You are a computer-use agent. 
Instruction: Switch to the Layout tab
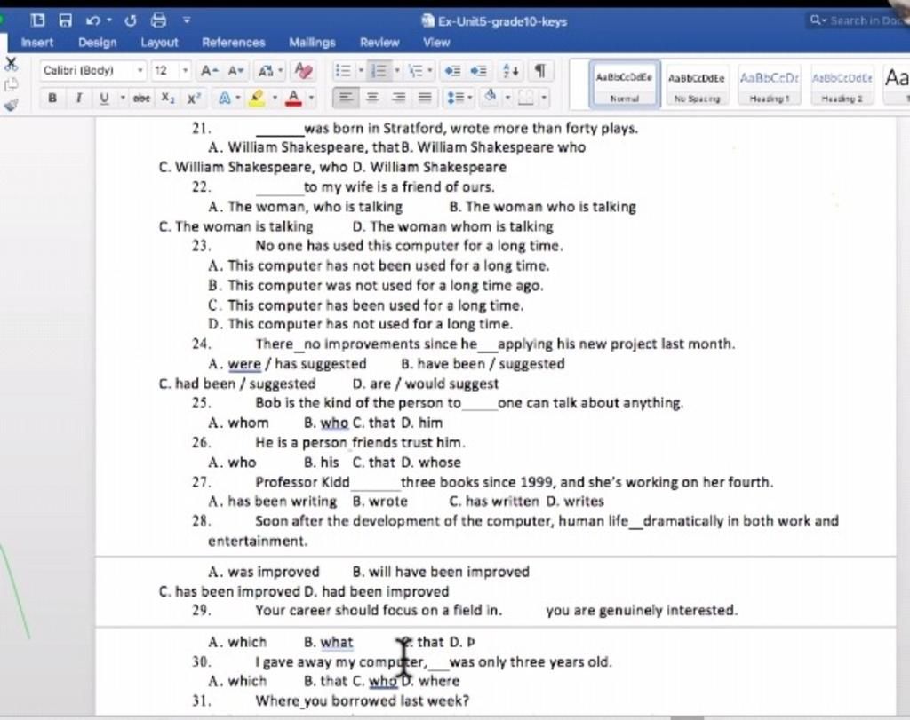click(x=159, y=43)
